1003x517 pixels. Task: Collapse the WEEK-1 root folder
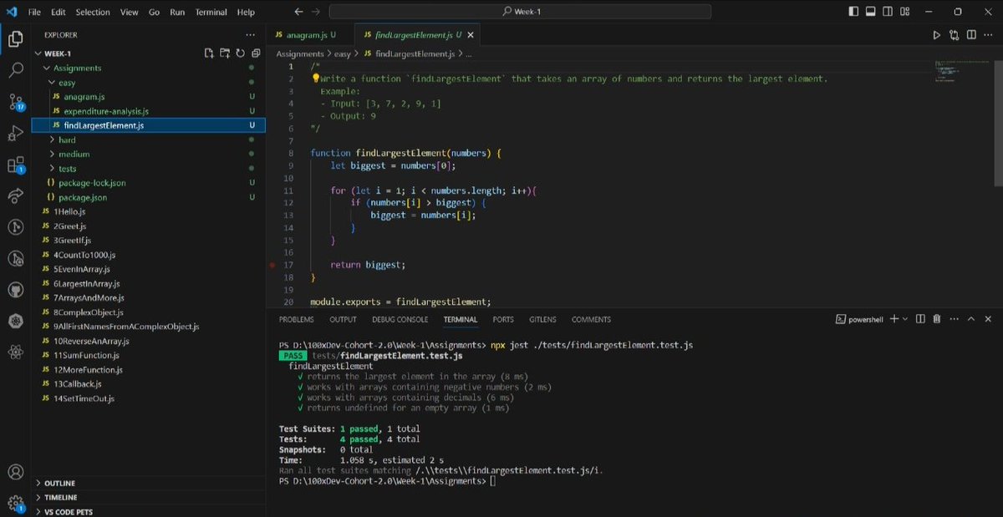point(38,53)
